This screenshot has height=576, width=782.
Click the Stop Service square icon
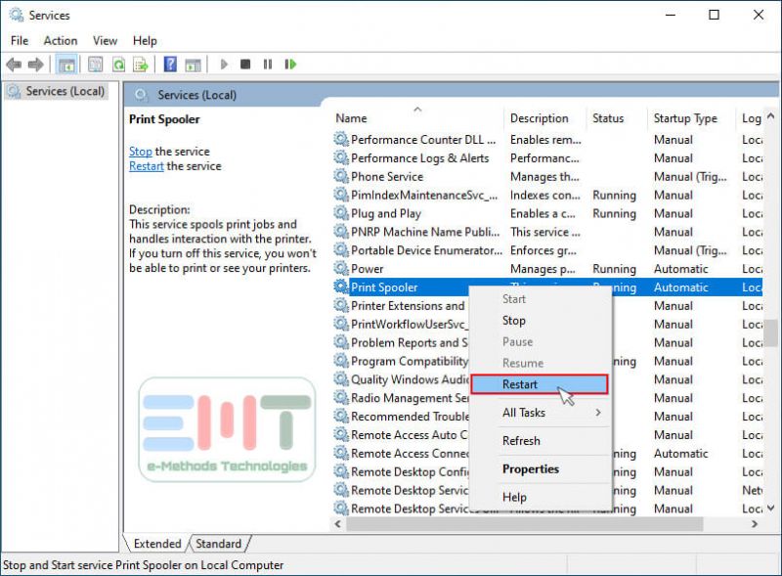(x=245, y=65)
